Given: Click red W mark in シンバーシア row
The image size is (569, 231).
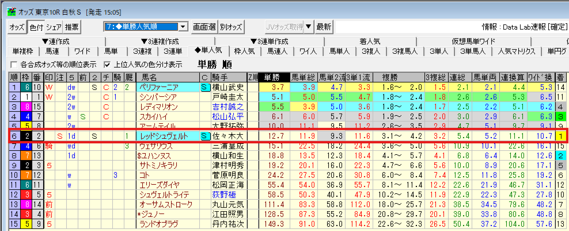Looking at the screenshot, I should [x=49, y=97].
